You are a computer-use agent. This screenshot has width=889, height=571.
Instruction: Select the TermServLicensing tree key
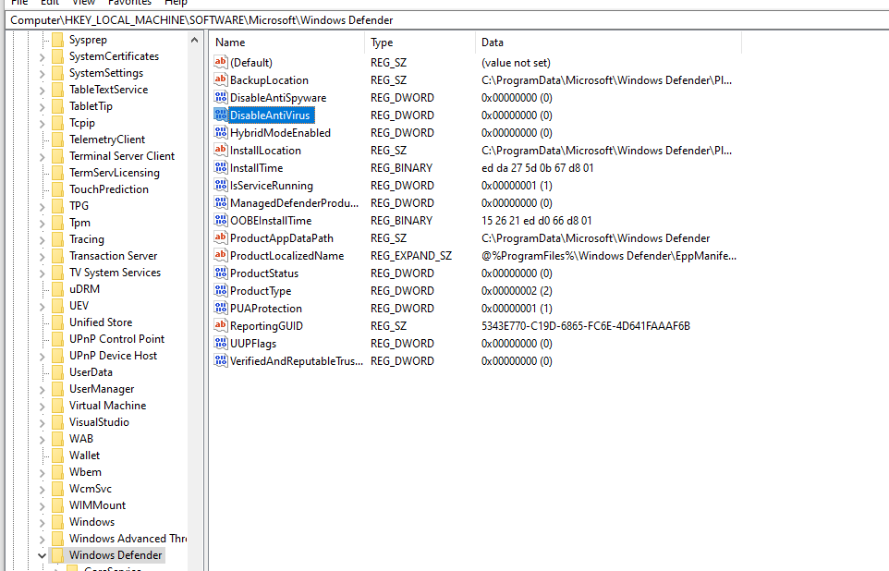pos(115,173)
